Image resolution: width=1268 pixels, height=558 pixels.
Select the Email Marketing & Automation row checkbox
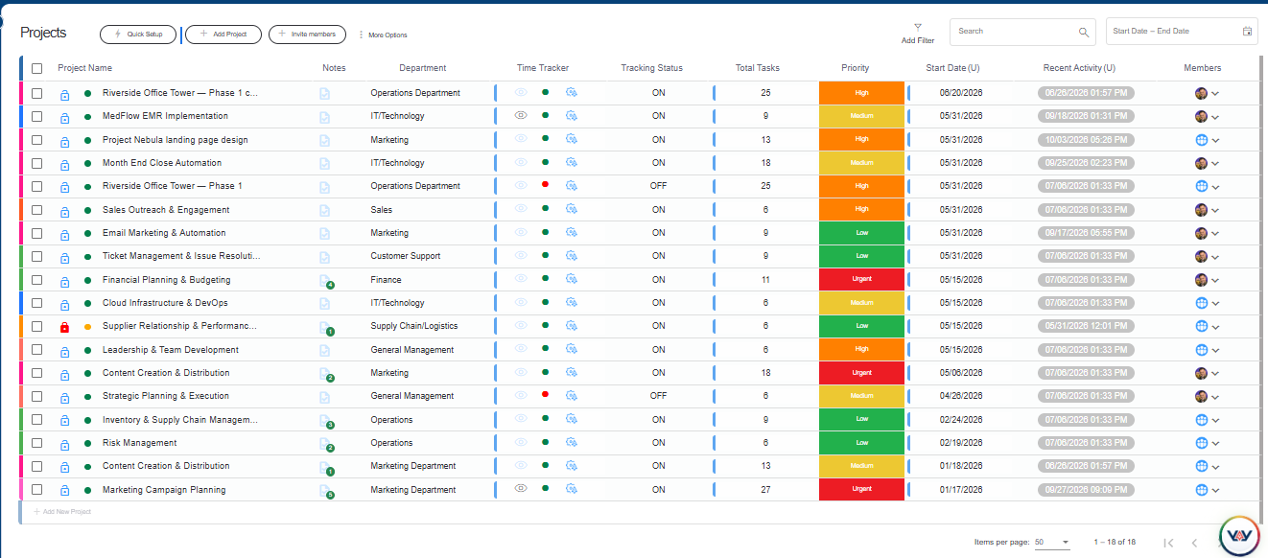[x=37, y=233]
